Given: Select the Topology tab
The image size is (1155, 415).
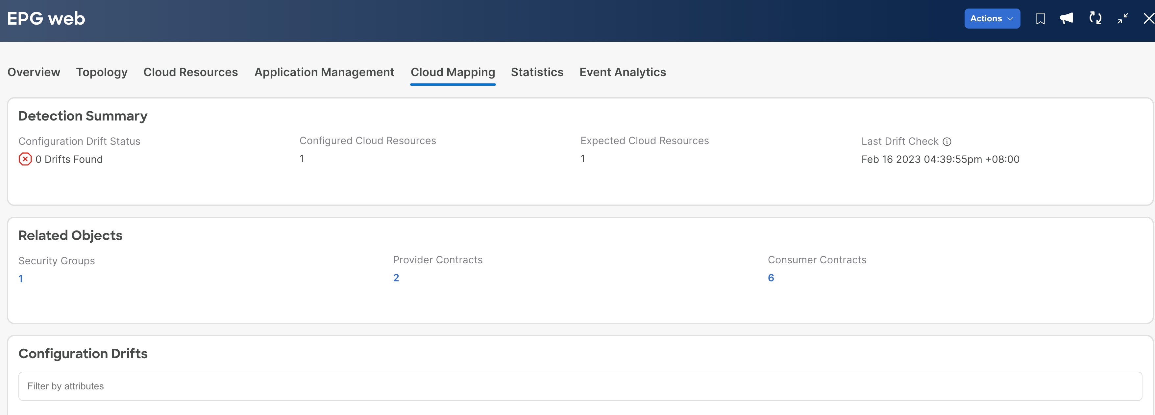Looking at the screenshot, I should pyautogui.click(x=101, y=72).
